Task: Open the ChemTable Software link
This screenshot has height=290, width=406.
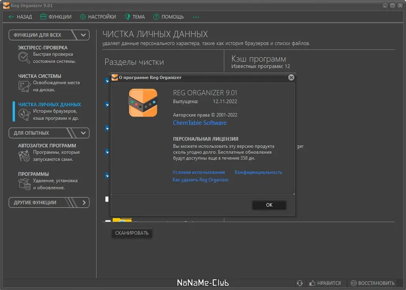Action: [x=199, y=123]
